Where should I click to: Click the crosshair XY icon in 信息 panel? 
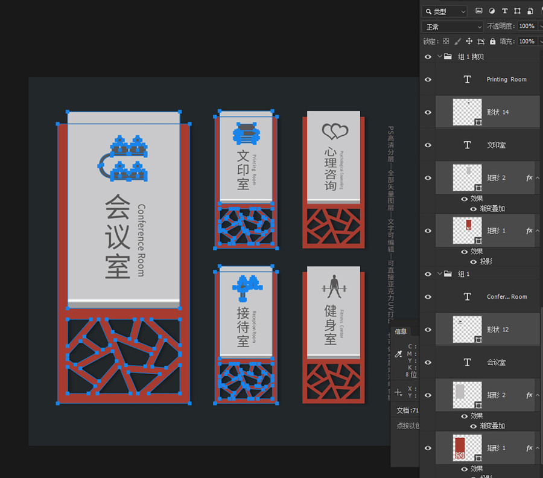tap(398, 392)
